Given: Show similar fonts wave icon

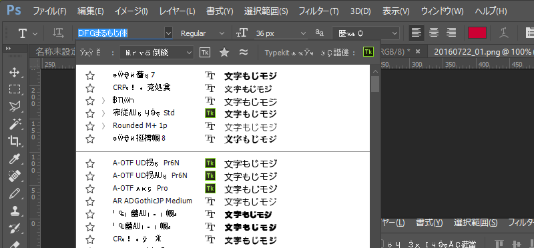Looking at the screenshot, I should [x=243, y=52].
